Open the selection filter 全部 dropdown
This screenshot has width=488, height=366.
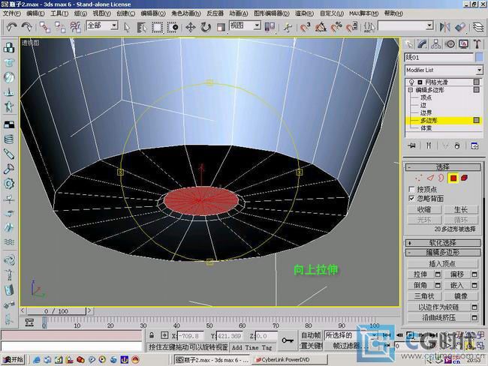point(102,25)
